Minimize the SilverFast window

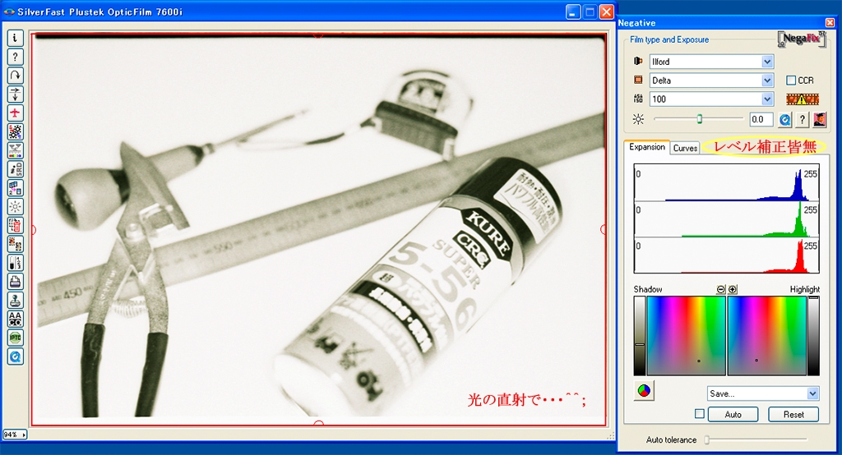(x=573, y=11)
